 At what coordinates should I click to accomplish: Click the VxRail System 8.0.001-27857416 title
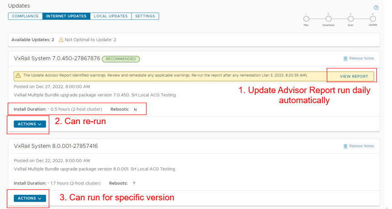(x=56, y=146)
